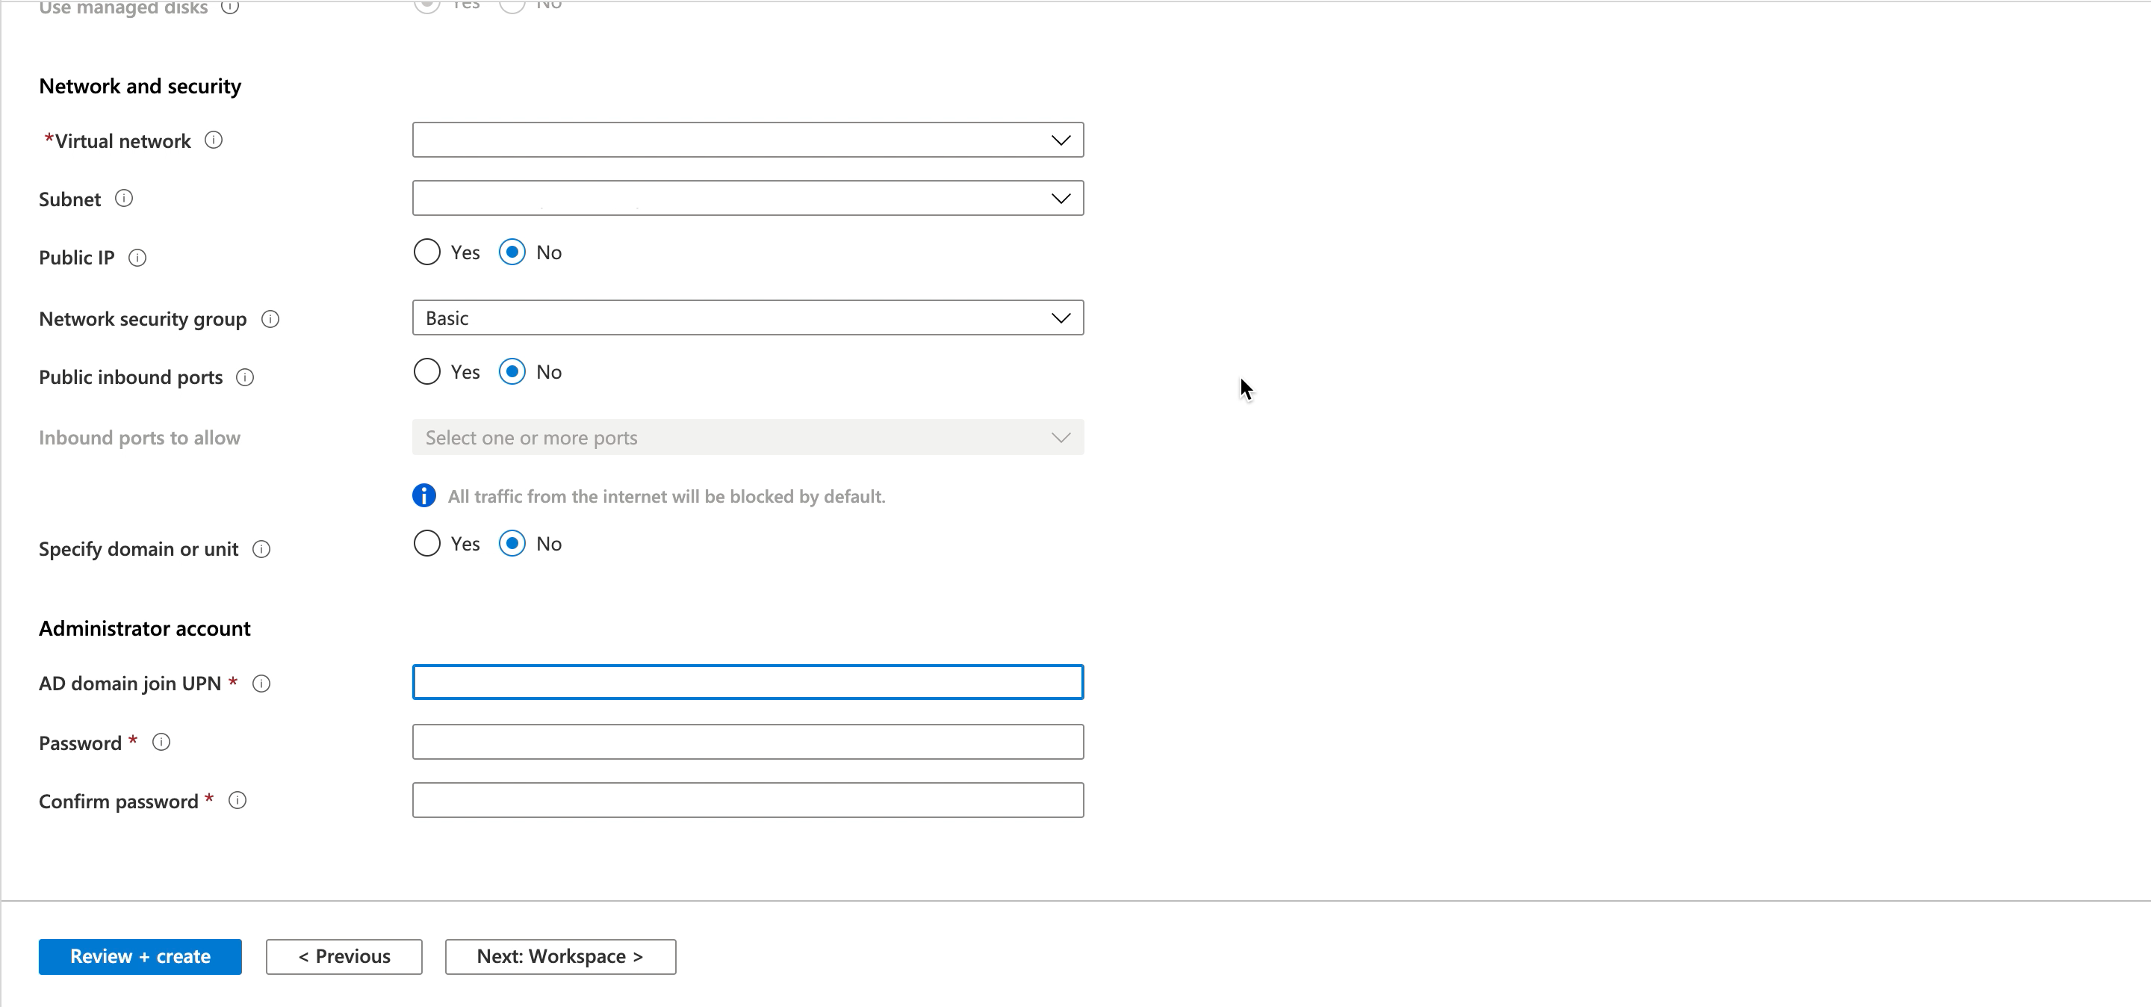2151x1007 pixels.
Task: Expand the Subnet dropdown
Action: pyautogui.click(x=748, y=199)
